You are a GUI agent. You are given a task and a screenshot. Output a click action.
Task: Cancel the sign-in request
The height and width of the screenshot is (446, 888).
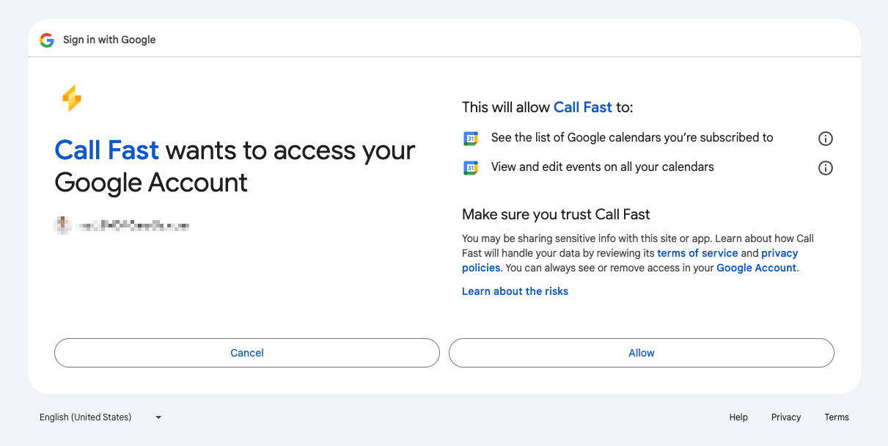(x=247, y=353)
